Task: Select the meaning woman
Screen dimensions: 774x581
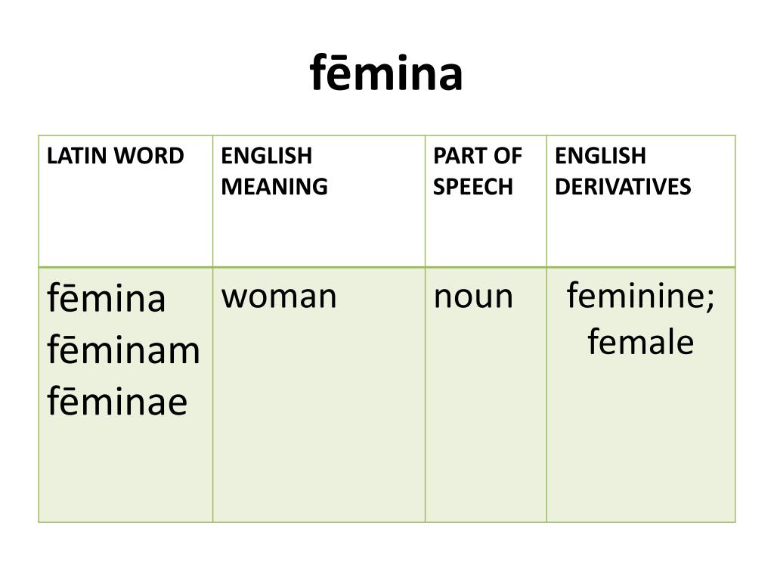Action: point(280,297)
